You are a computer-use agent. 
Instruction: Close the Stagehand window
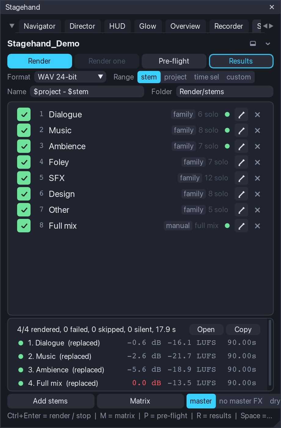[272, 7]
